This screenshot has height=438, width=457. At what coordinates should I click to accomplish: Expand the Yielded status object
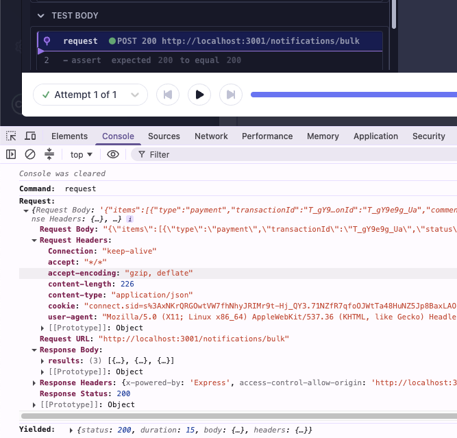pos(71,430)
